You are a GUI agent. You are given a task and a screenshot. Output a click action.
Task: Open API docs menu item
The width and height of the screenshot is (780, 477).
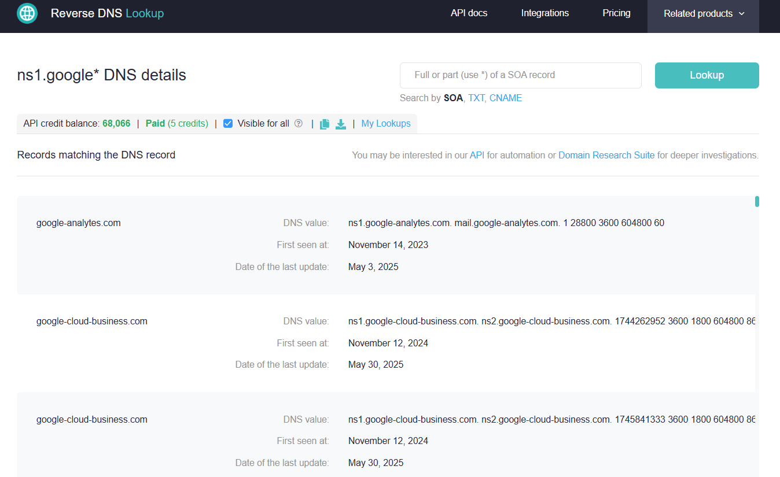469,13
